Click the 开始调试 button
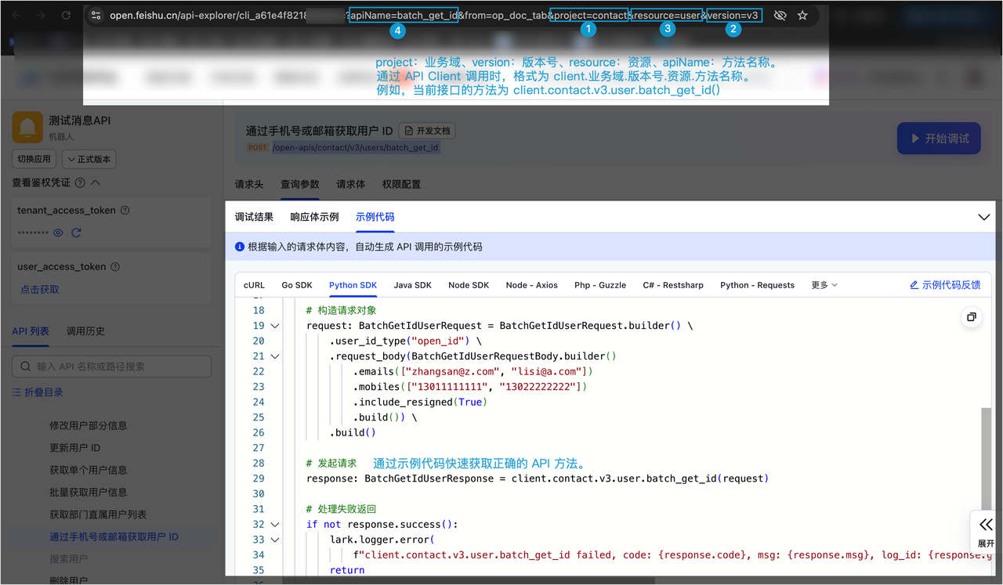This screenshot has height=585, width=1003. pos(939,139)
